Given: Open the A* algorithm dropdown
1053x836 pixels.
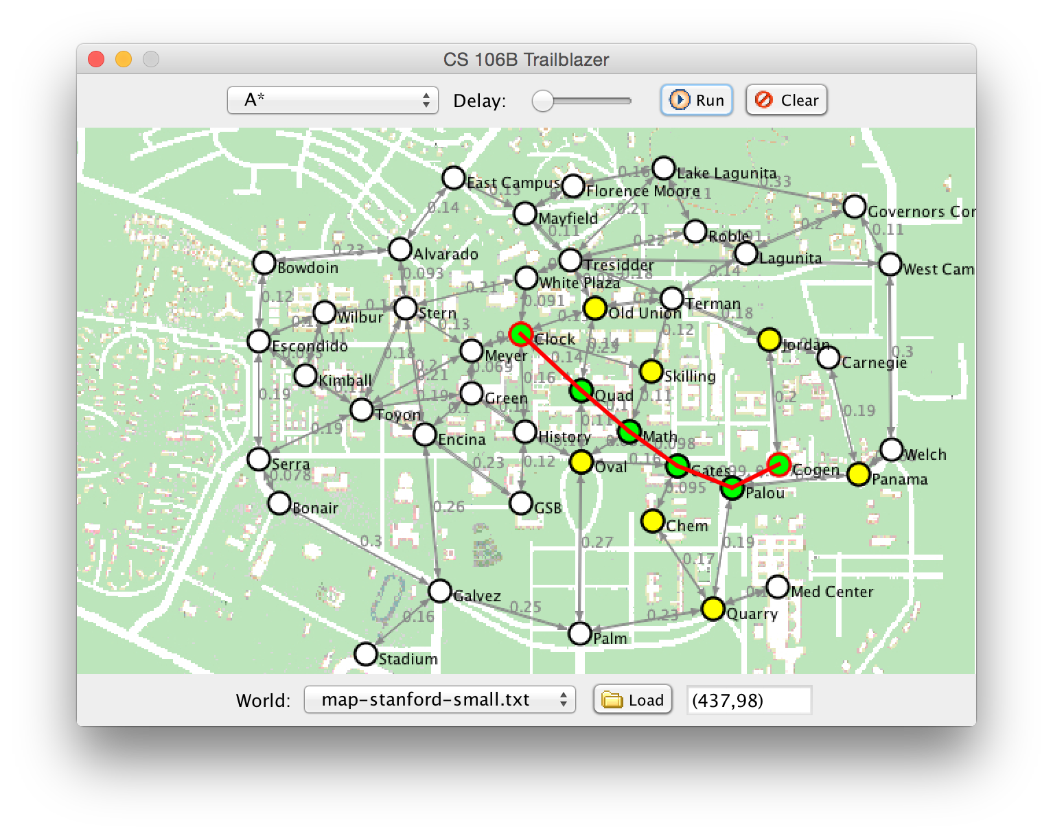Looking at the screenshot, I should pyautogui.click(x=332, y=100).
